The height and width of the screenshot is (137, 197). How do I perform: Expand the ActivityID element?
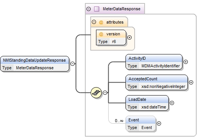pos(186,62)
